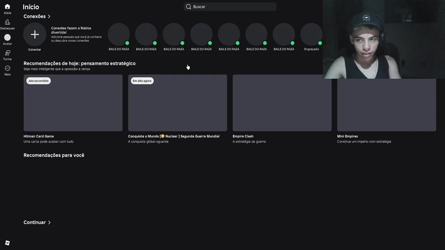
Task: Click Recomendações de hoje heading
Action: point(80,63)
